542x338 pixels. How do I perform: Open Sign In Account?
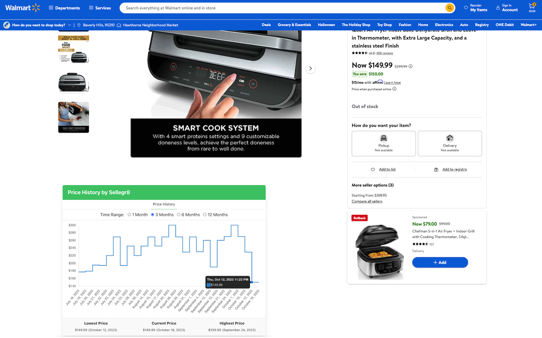pos(507,8)
